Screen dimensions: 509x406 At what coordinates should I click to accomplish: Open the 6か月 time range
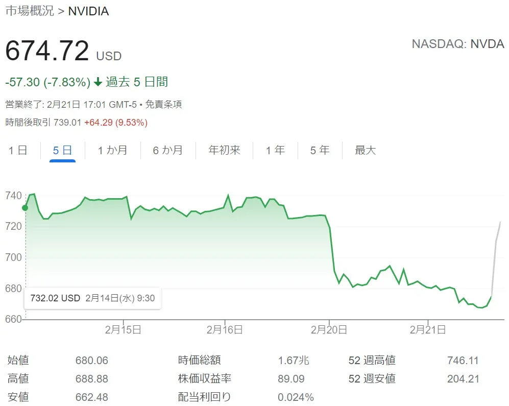(167, 150)
